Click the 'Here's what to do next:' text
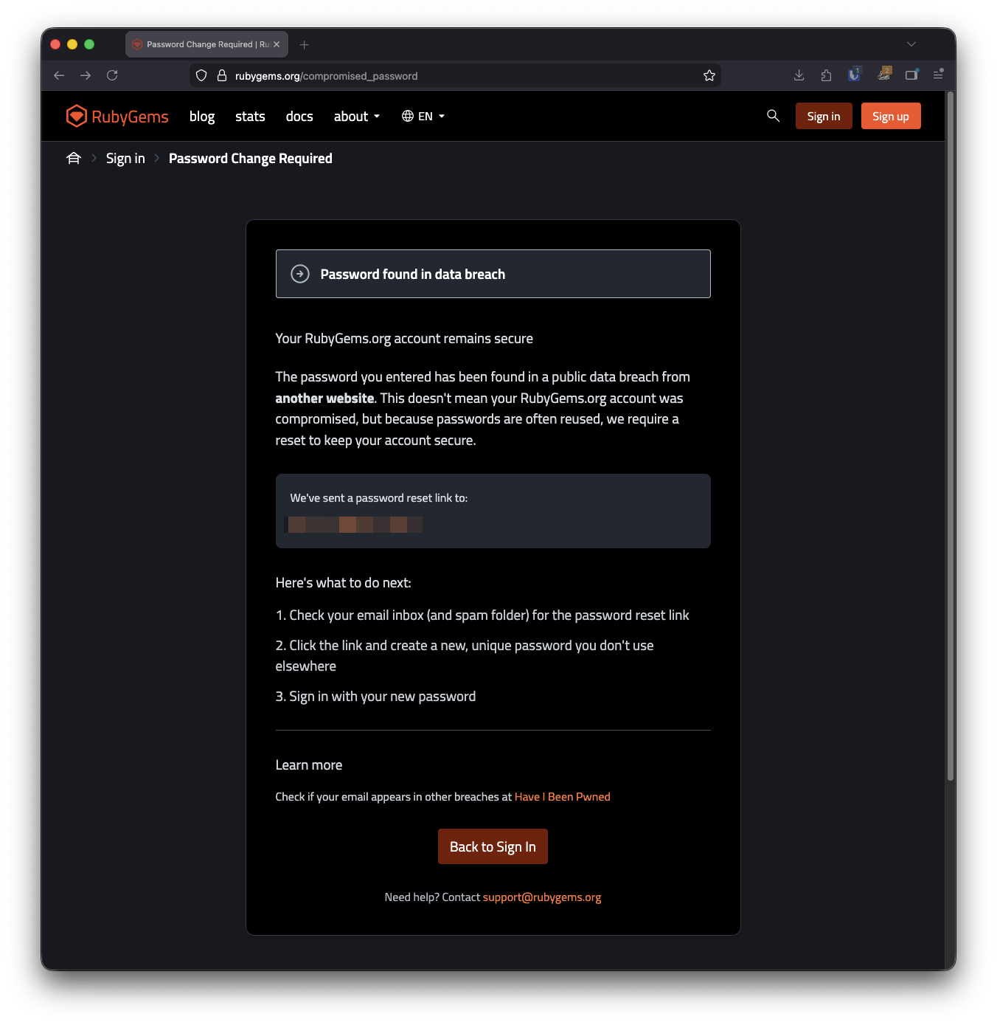997x1025 pixels. pos(344,583)
